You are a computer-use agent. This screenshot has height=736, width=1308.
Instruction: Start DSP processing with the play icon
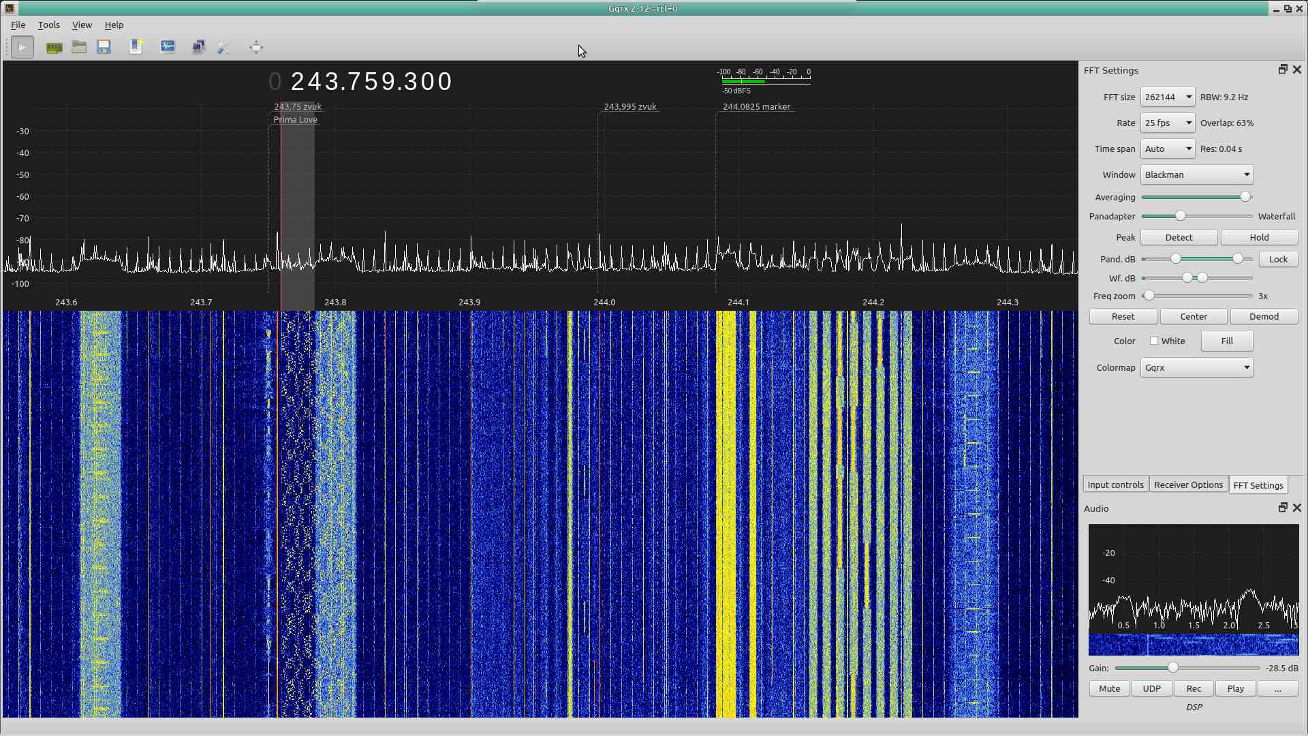pos(22,47)
